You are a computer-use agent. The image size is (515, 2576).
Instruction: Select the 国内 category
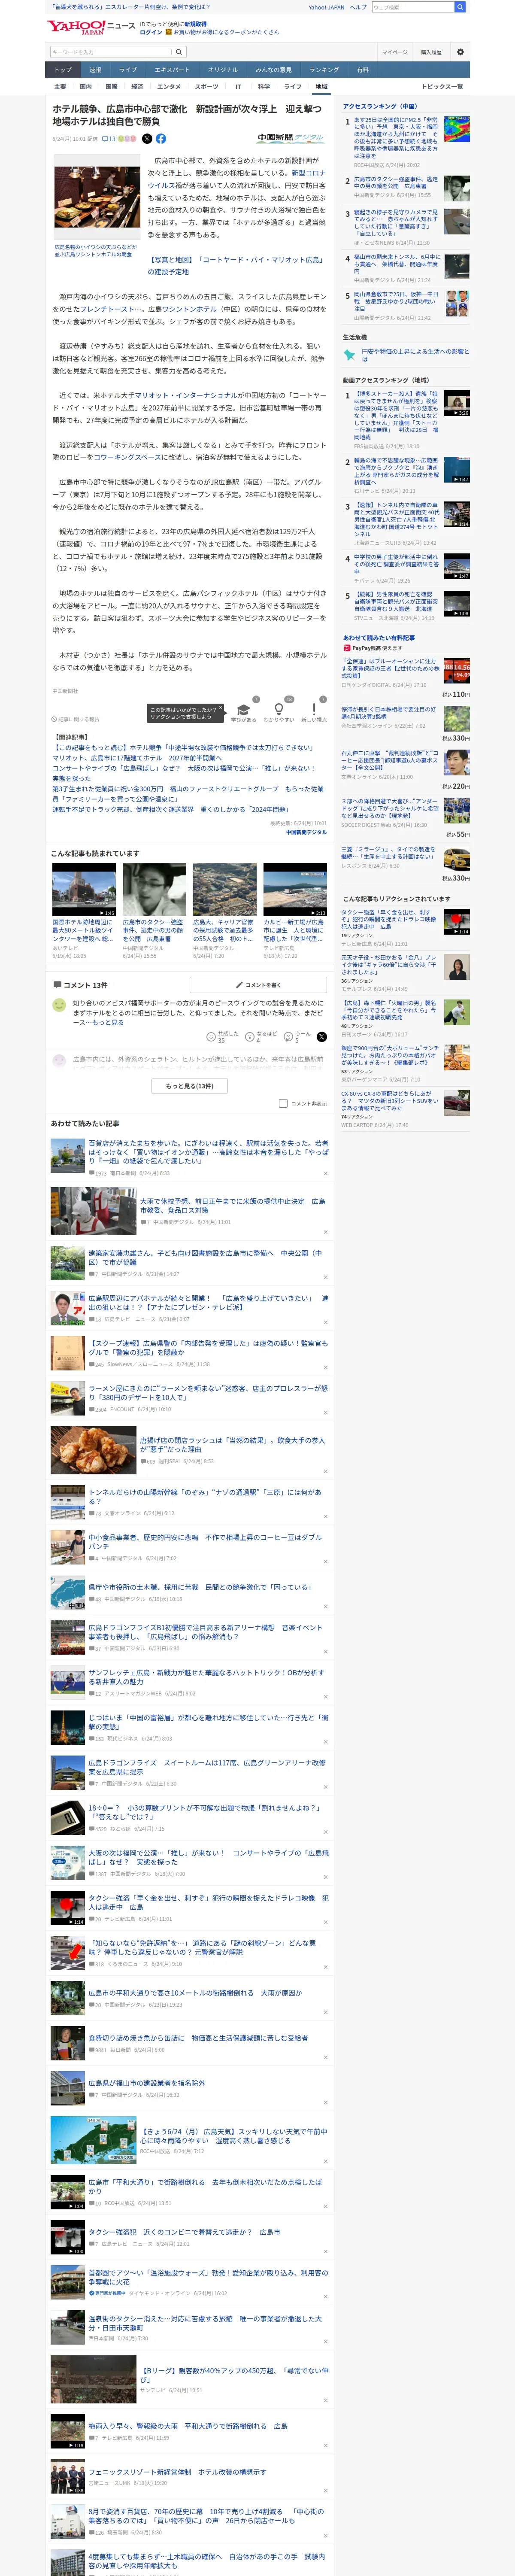86,87
